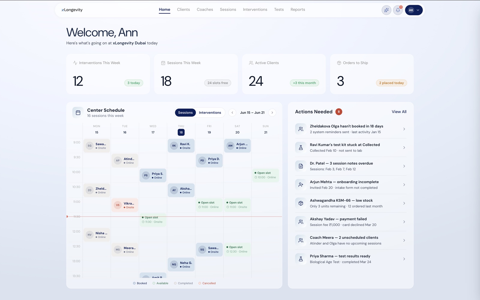
Task: Click the Completed legend marker
Action: pos(175,283)
